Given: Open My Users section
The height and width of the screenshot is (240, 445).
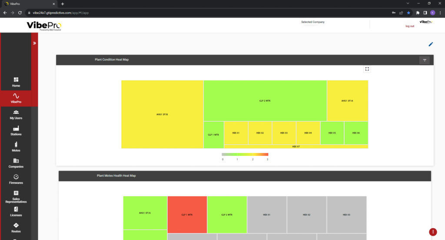Looking at the screenshot, I should point(16,114).
